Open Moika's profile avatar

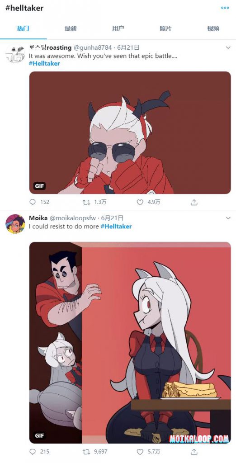15,224
